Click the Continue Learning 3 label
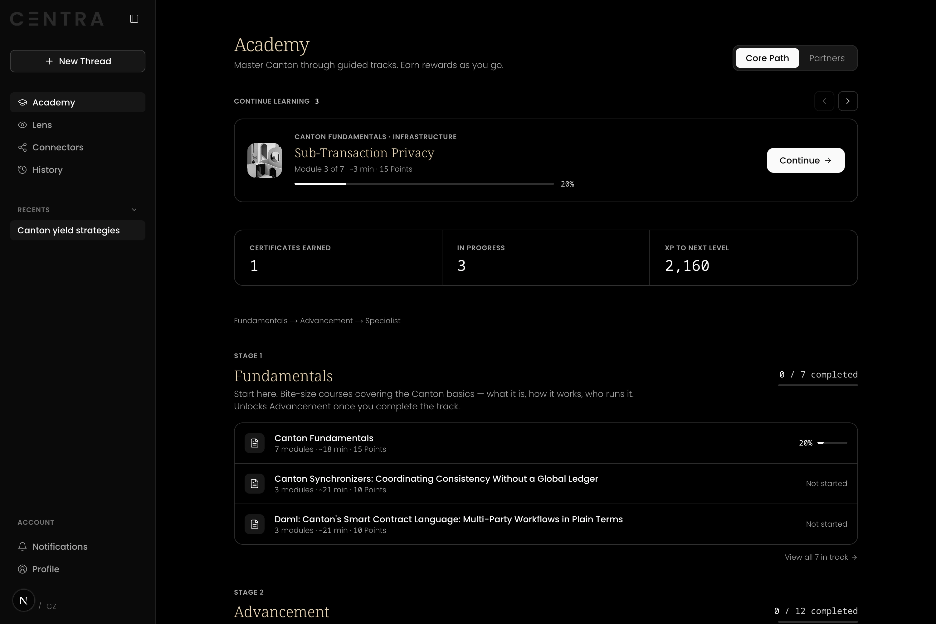Viewport: 936px width, 624px height. [x=276, y=101]
